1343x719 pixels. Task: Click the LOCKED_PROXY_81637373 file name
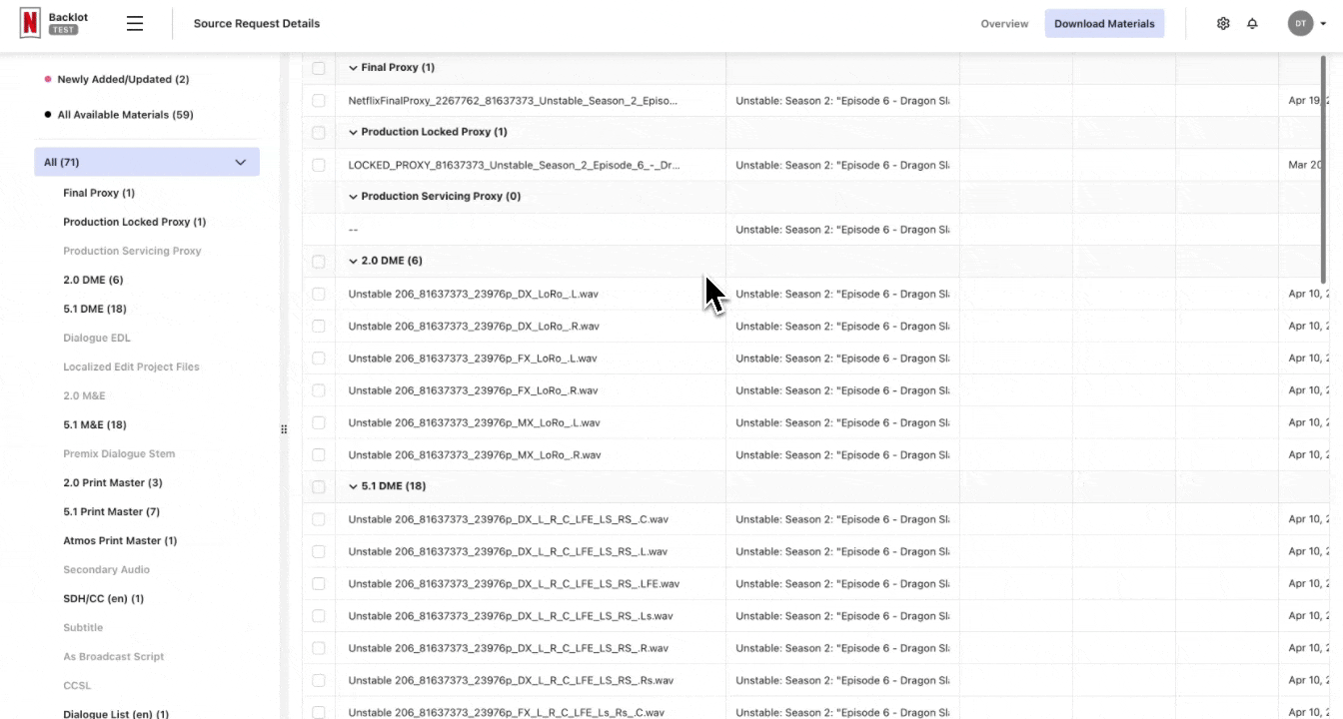[515, 165]
